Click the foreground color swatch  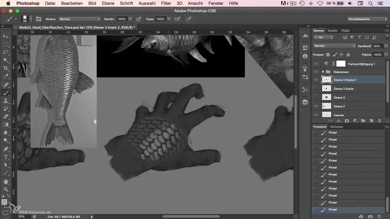4,202
